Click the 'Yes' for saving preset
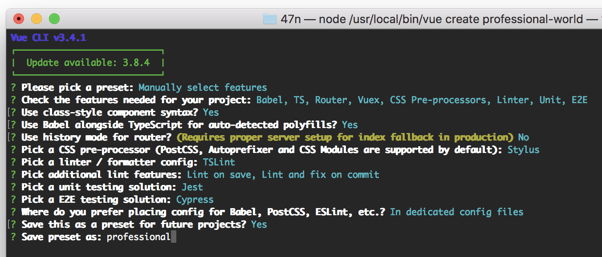Image resolution: width=602 pixels, height=257 pixels. 259,224
